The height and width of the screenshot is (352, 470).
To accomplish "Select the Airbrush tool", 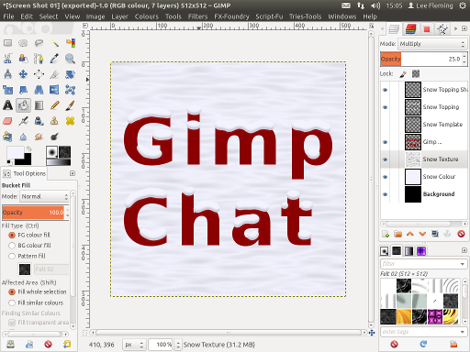I will pyautogui.click(x=23, y=121).
